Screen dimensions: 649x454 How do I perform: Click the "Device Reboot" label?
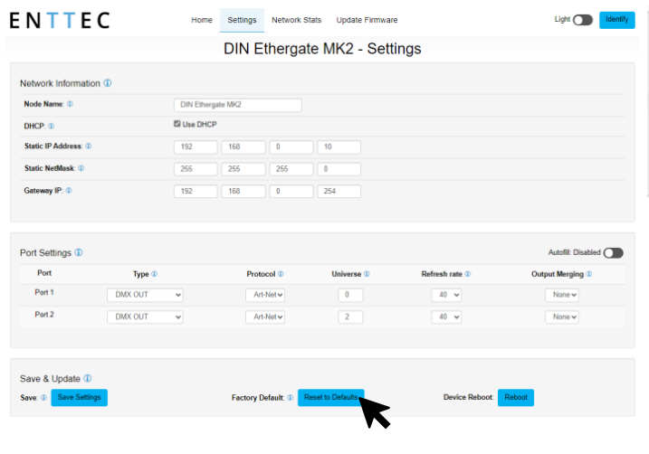click(x=469, y=397)
